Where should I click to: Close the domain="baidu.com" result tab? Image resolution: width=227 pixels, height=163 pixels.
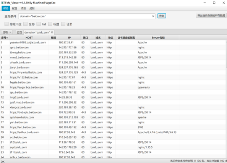point(52,32)
